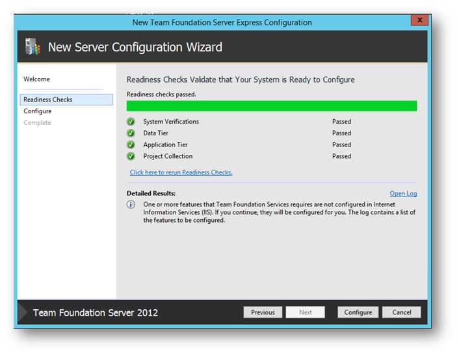459x356 pixels.
Task: Click the Team Foundation Server 2012 footer text
Action: pos(96,312)
